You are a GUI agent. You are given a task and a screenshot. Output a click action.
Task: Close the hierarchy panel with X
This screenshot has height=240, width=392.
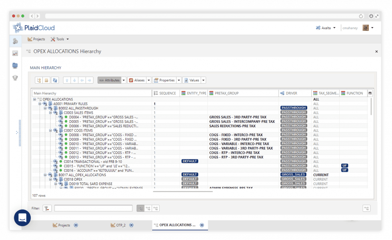pos(376,51)
